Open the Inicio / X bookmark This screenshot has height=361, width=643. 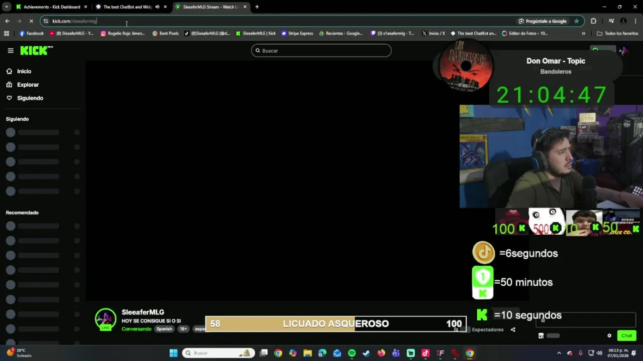434,34
